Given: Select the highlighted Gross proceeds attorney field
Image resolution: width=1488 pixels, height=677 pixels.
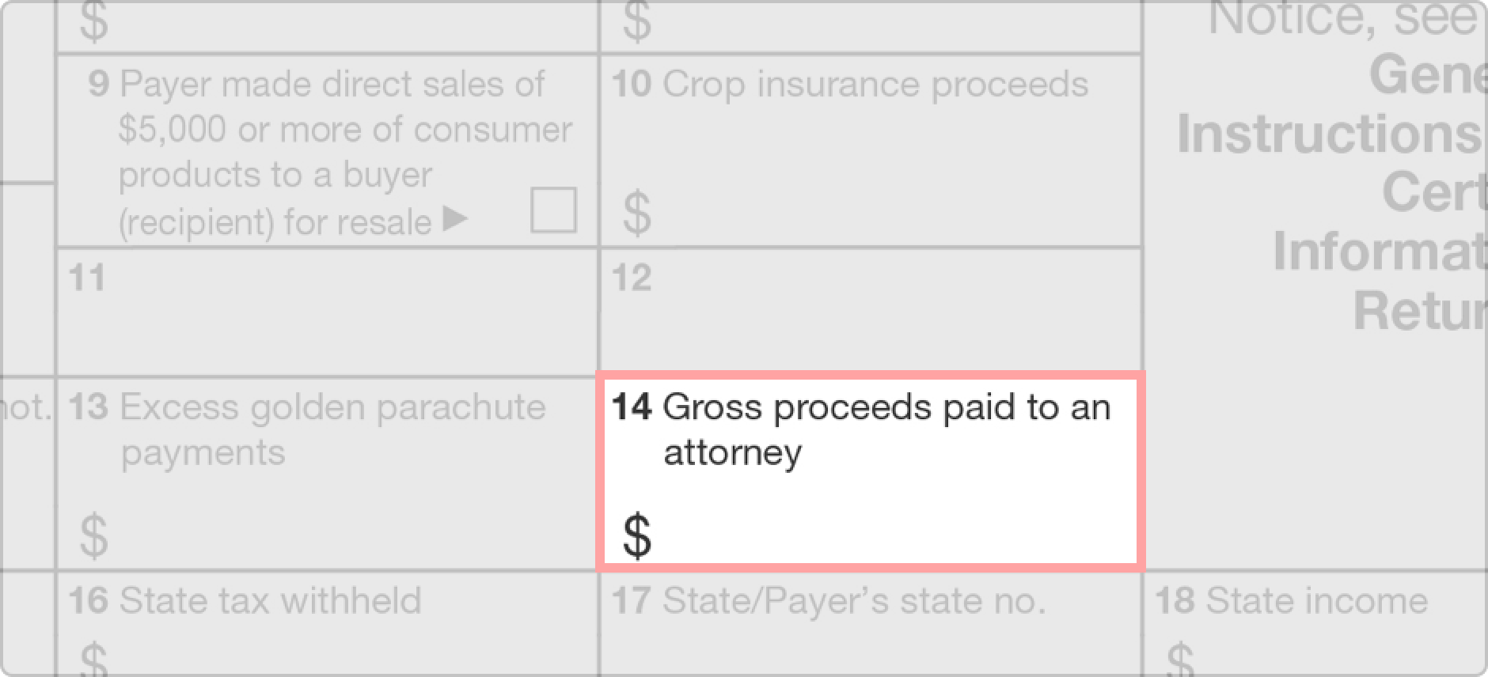Looking at the screenshot, I should click(871, 472).
